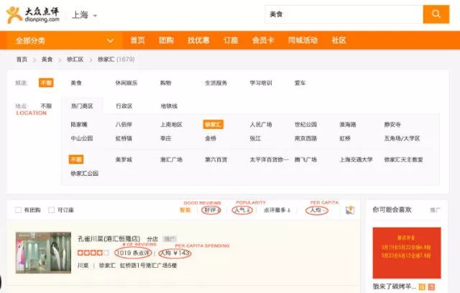Image resolution: width=460 pixels, height=293 pixels.
Task: Select the 港汇广场 landmark filter
Action: point(171,160)
